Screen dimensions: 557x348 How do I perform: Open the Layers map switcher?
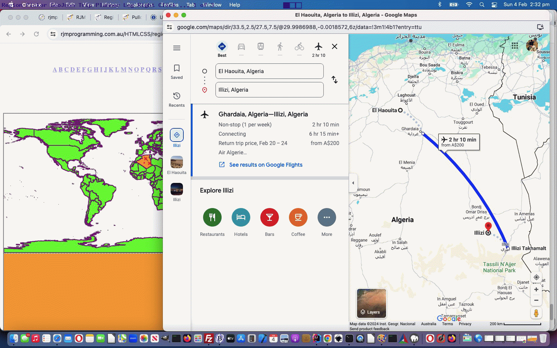(371, 303)
